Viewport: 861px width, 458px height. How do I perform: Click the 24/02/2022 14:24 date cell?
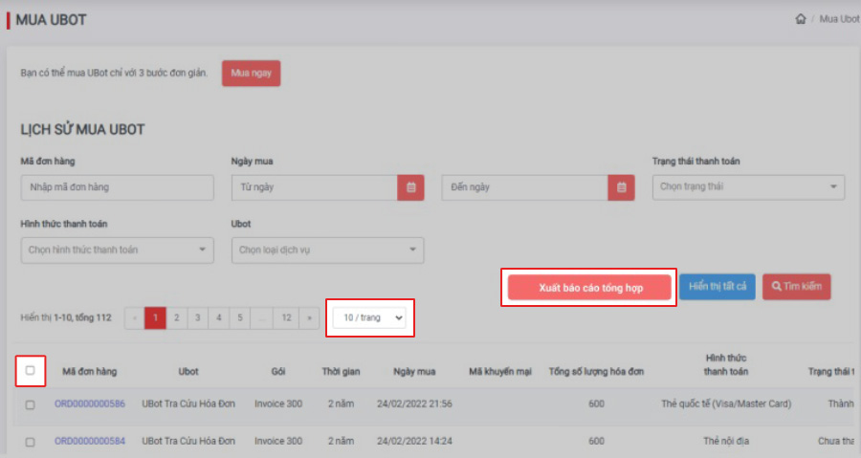(414, 442)
